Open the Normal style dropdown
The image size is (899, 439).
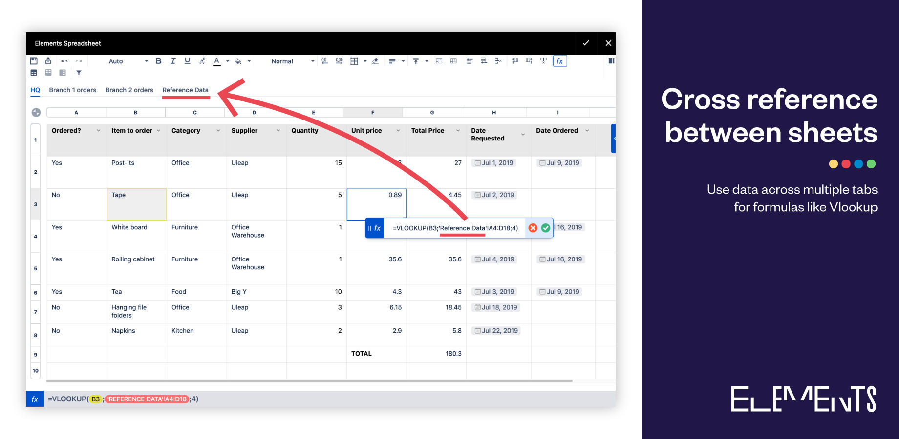click(x=290, y=61)
